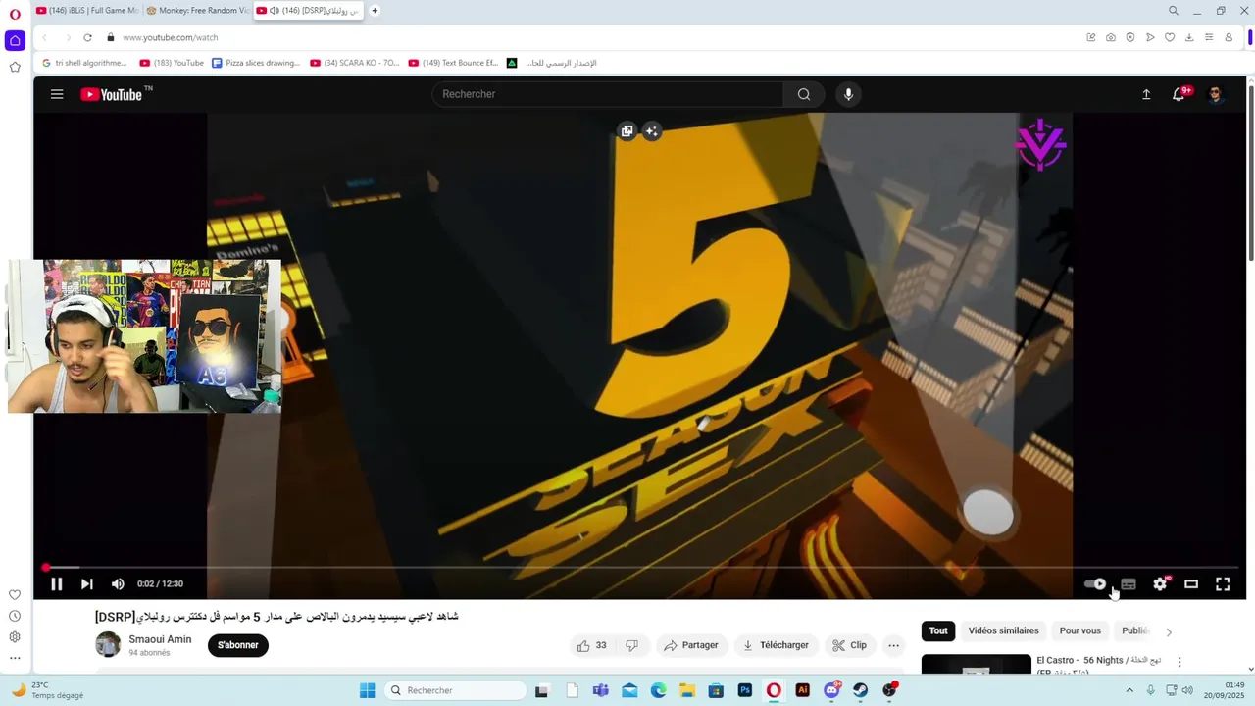Click the Windows taskbar Rechercher search box
This screenshot has height=706, width=1255.
pyautogui.click(x=455, y=690)
